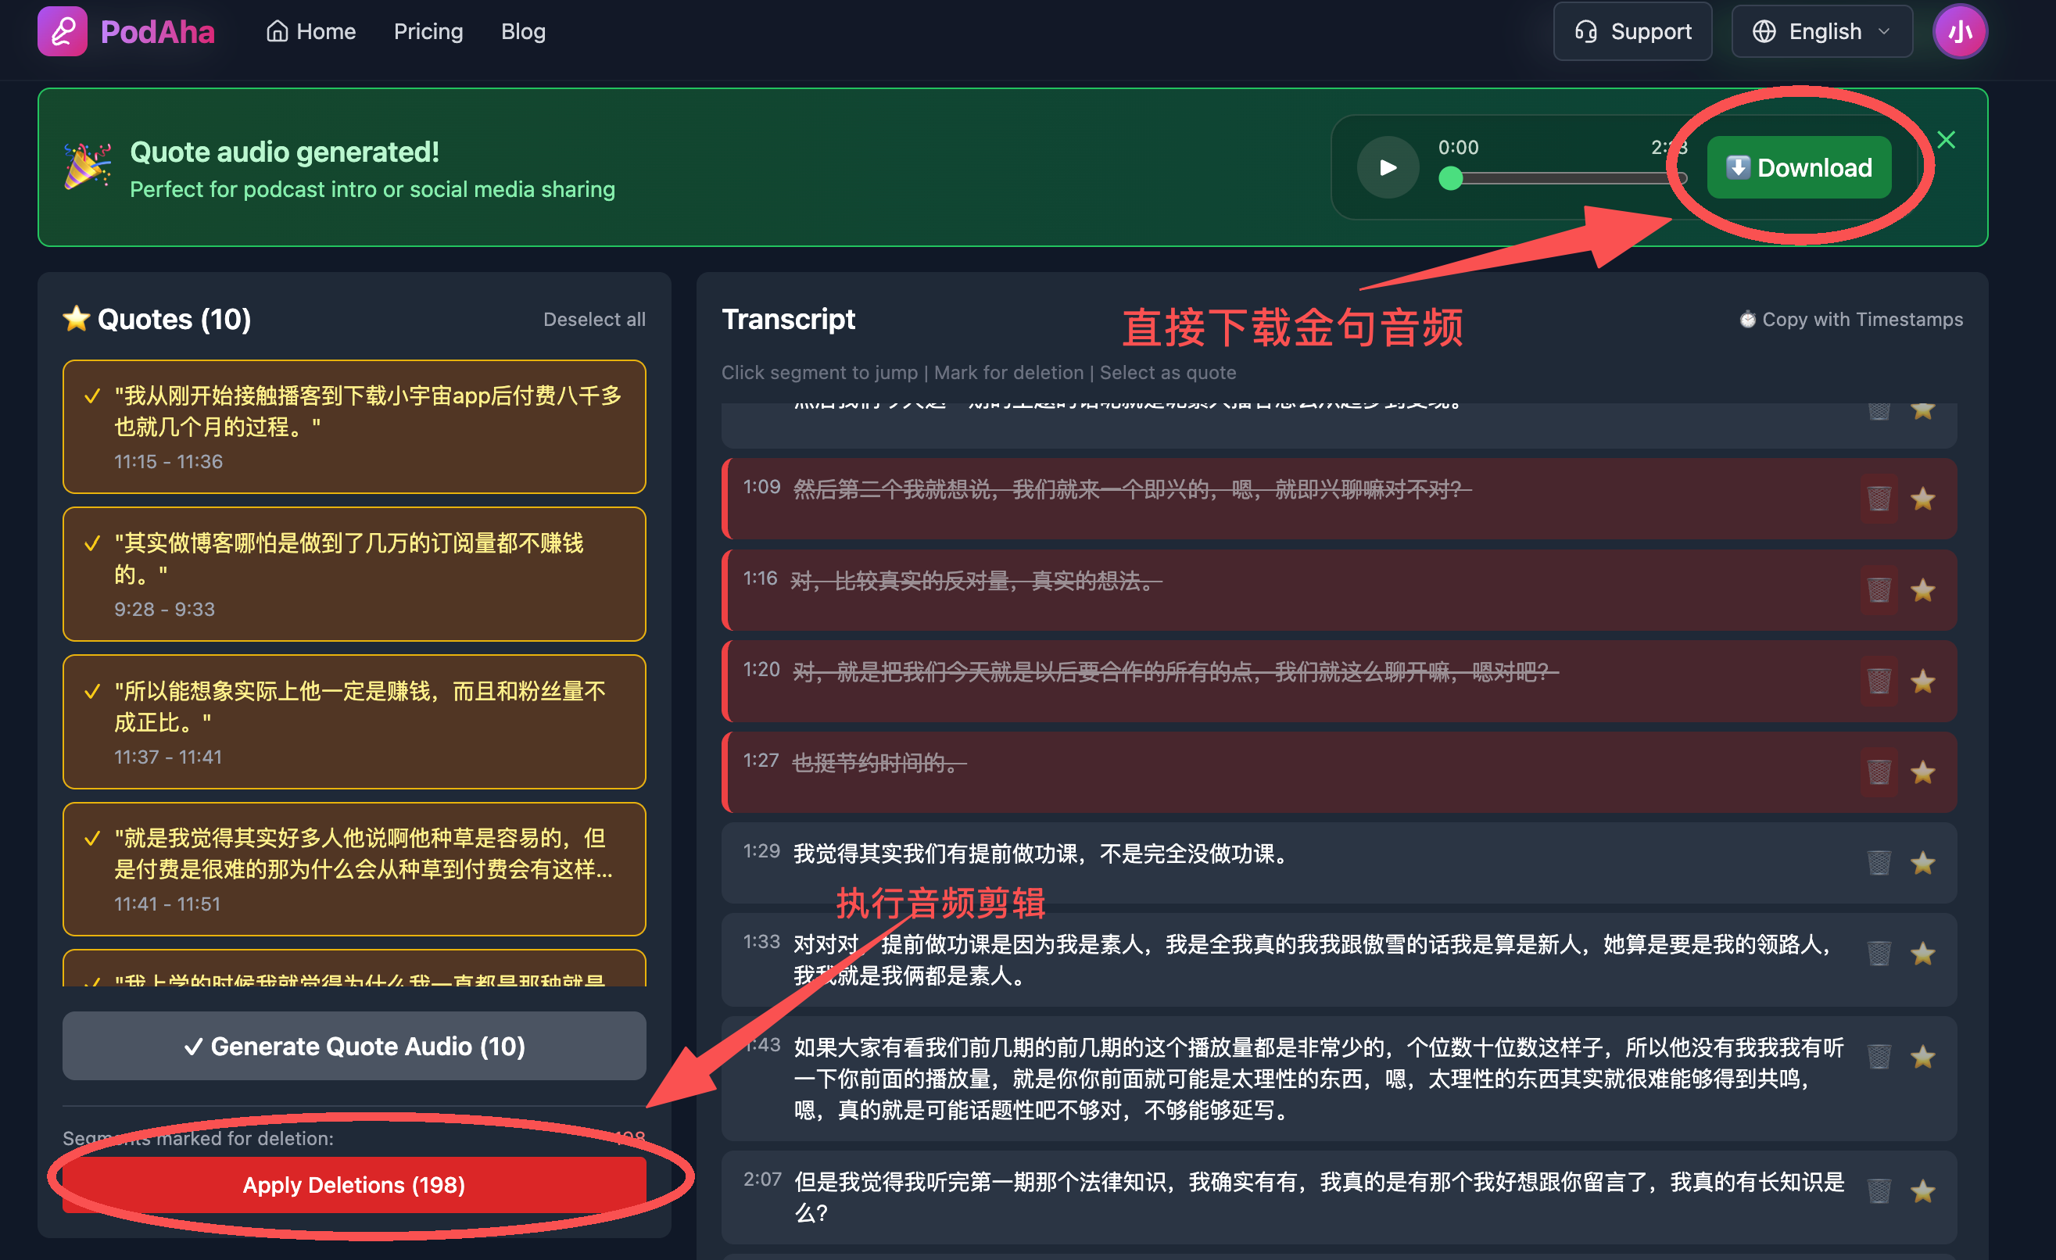Click Copy with Timestamps
Viewport: 2056px width, 1260px height.
click(x=1851, y=320)
